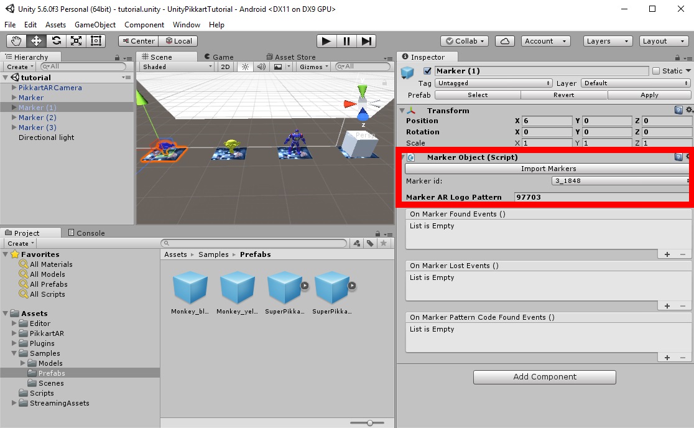Viewport: 694px width, 428px height.
Task: Click the Add Component button
Action: pyautogui.click(x=544, y=376)
